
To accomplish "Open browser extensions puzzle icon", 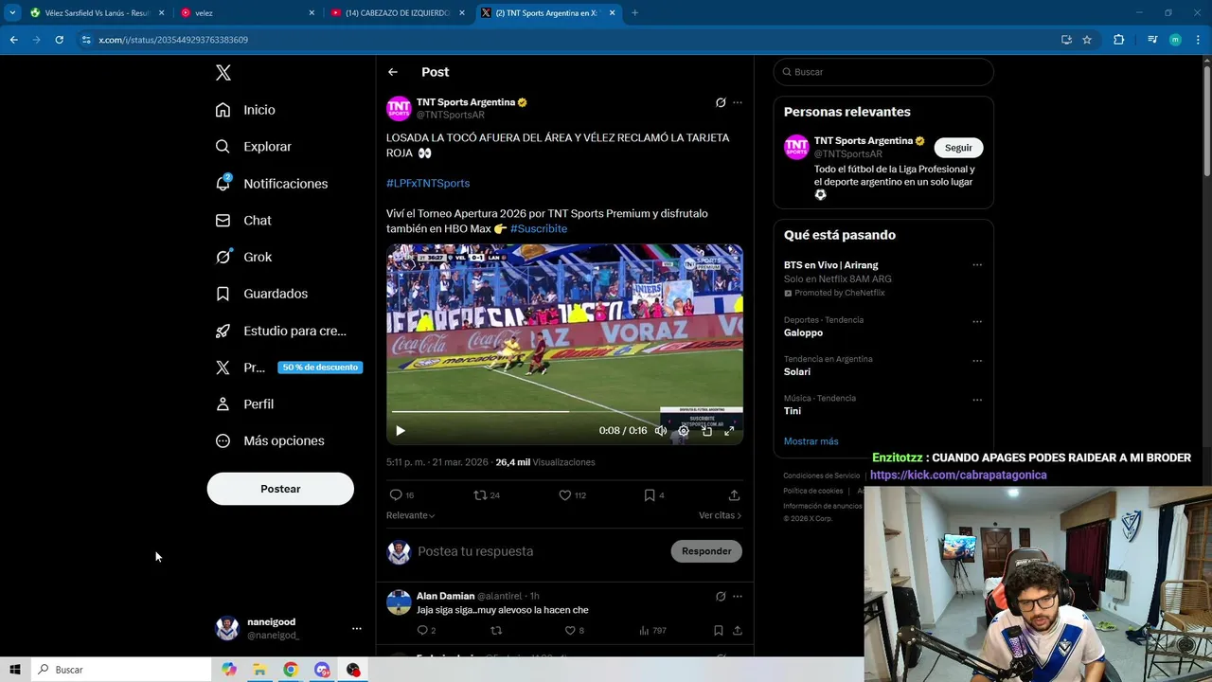I will (x=1119, y=40).
